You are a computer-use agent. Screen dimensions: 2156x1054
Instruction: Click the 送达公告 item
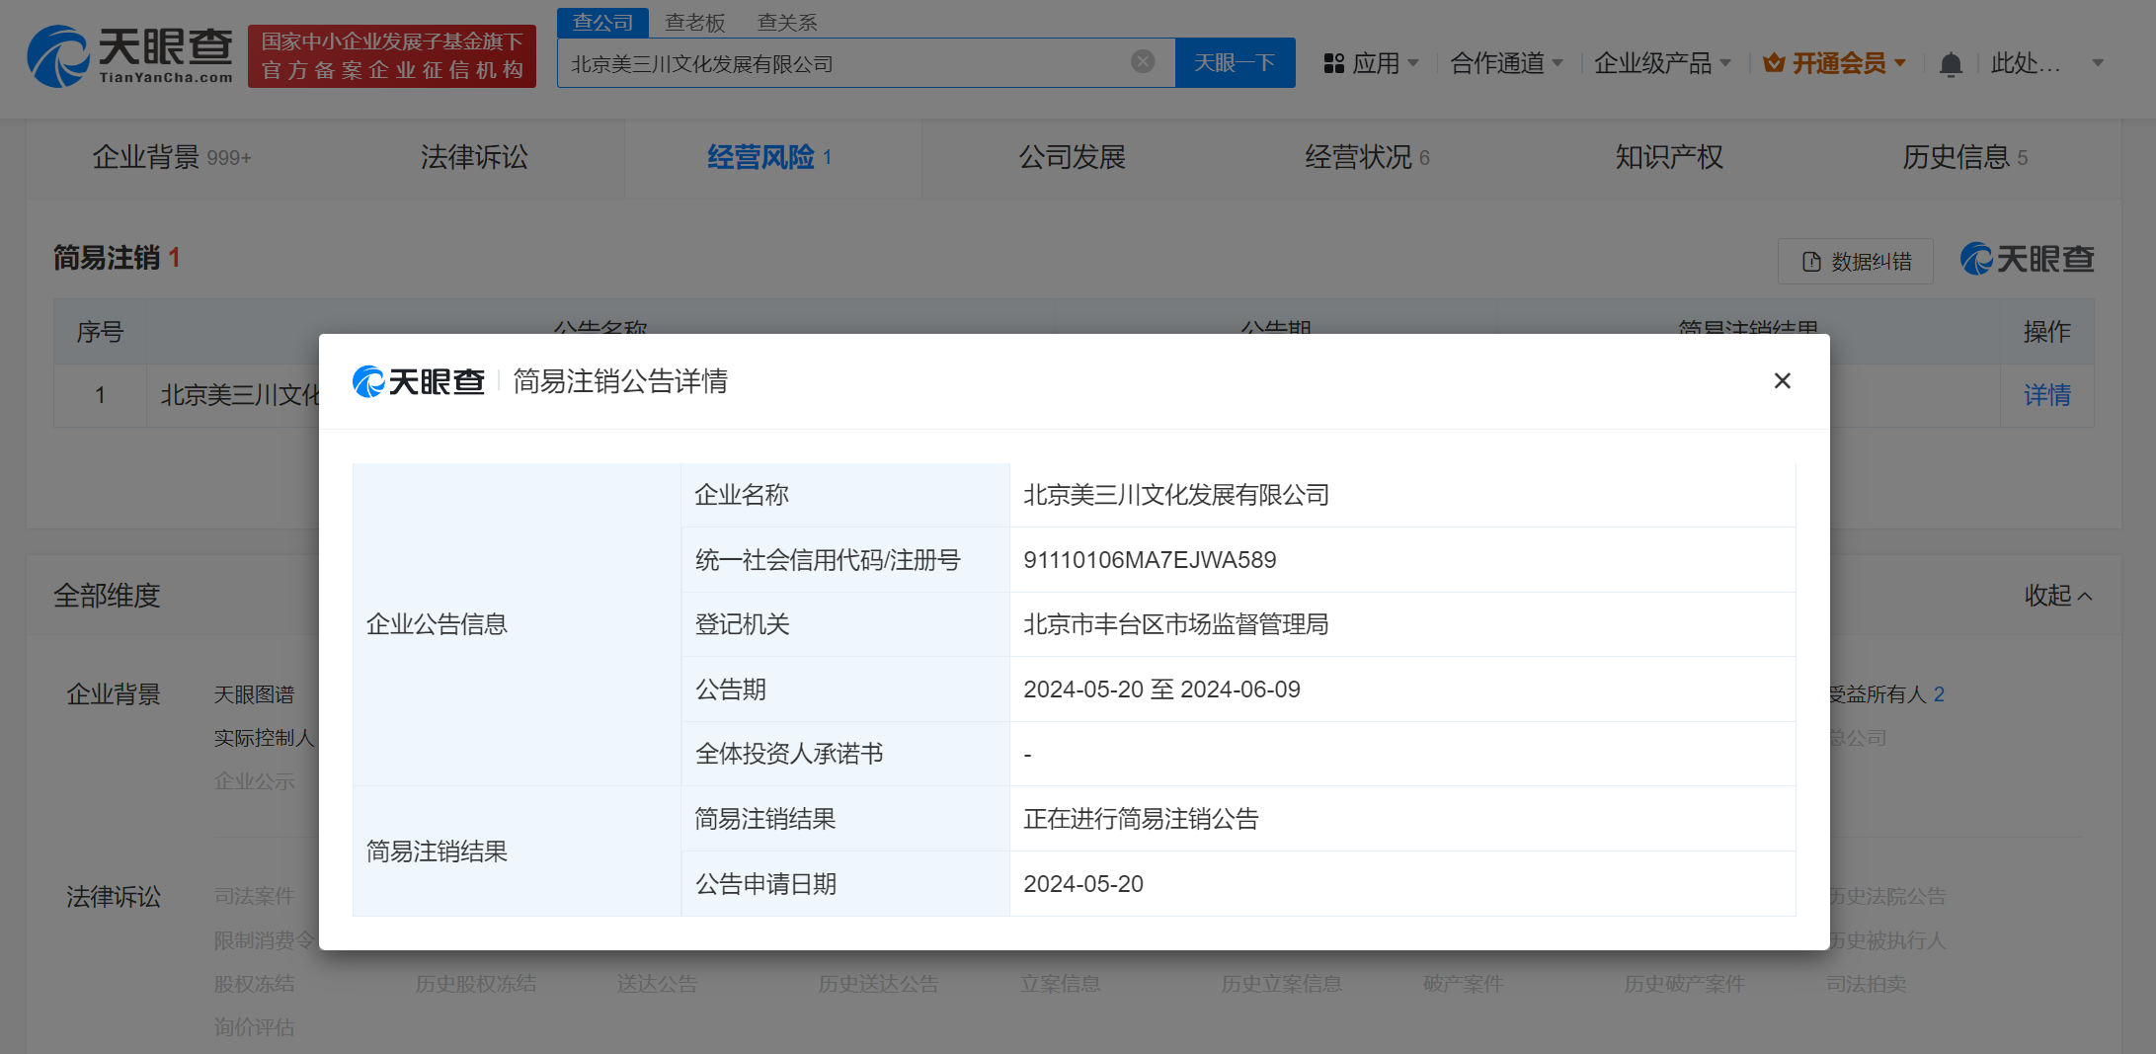[x=657, y=984]
